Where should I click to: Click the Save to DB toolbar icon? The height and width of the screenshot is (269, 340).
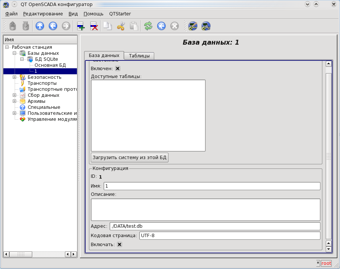click(26, 26)
